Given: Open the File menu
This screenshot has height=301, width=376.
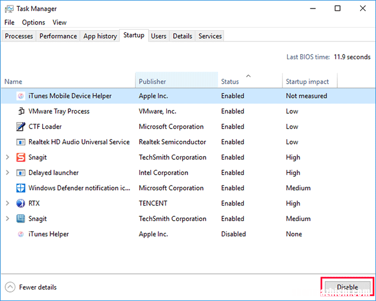Looking at the screenshot, I should click(x=9, y=23).
